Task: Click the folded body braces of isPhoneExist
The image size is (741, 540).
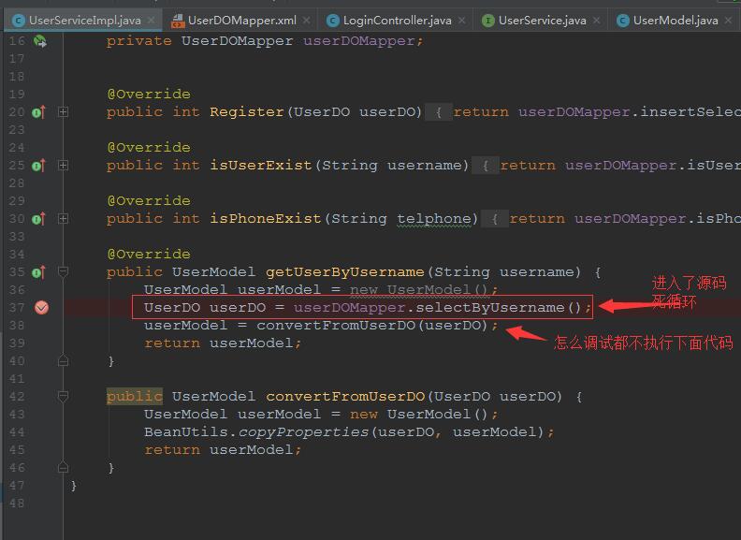Action: [x=494, y=219]
